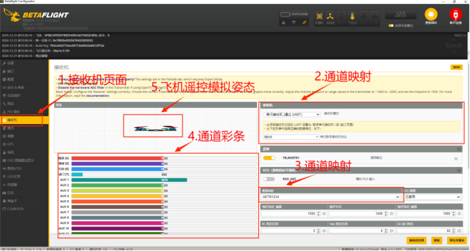Click the AUX 1 channel bar
Screen dimensions: 470x251
(x=164, y=180)
